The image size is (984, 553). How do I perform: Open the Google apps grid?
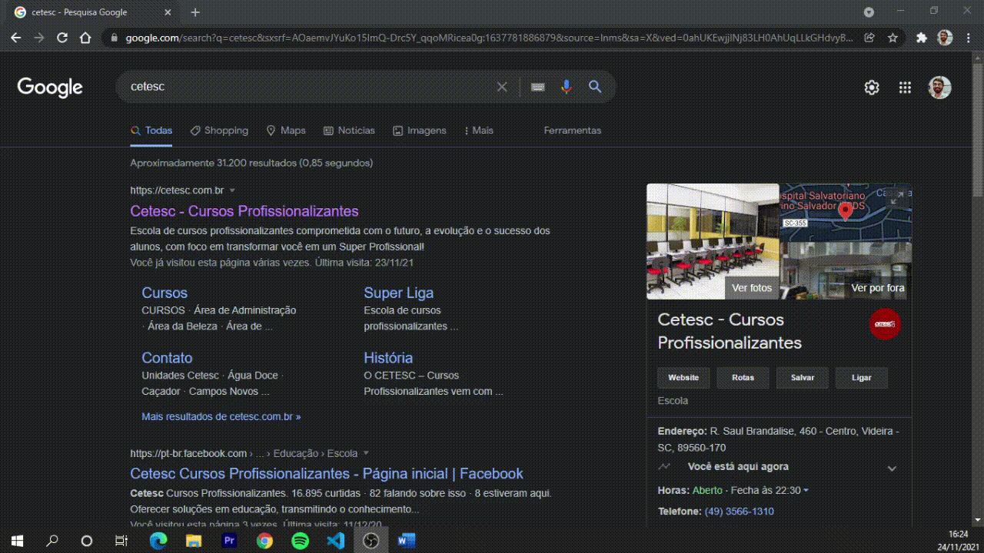tap(905, 88)
